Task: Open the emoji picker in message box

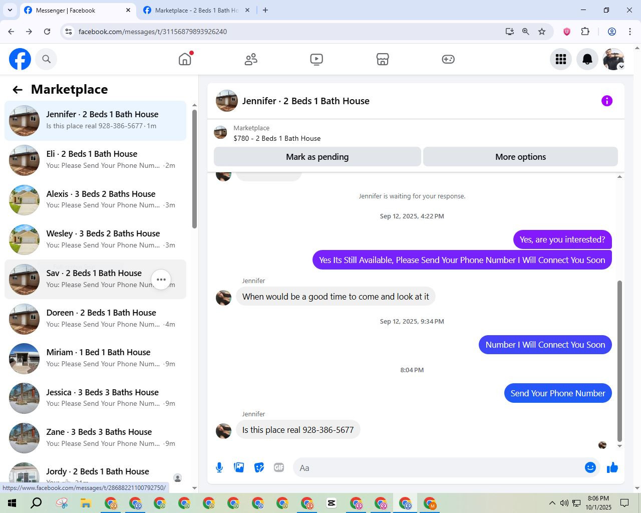Action: tap(590, 467)
